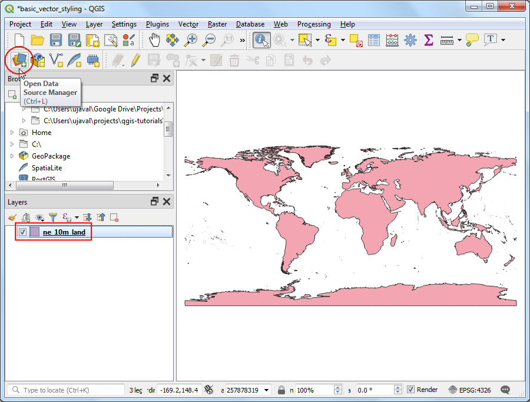The image size is (530, 402).
Task: Open Layer Styling paintbrush in Layers panel
Action: (x=13, y=218)
